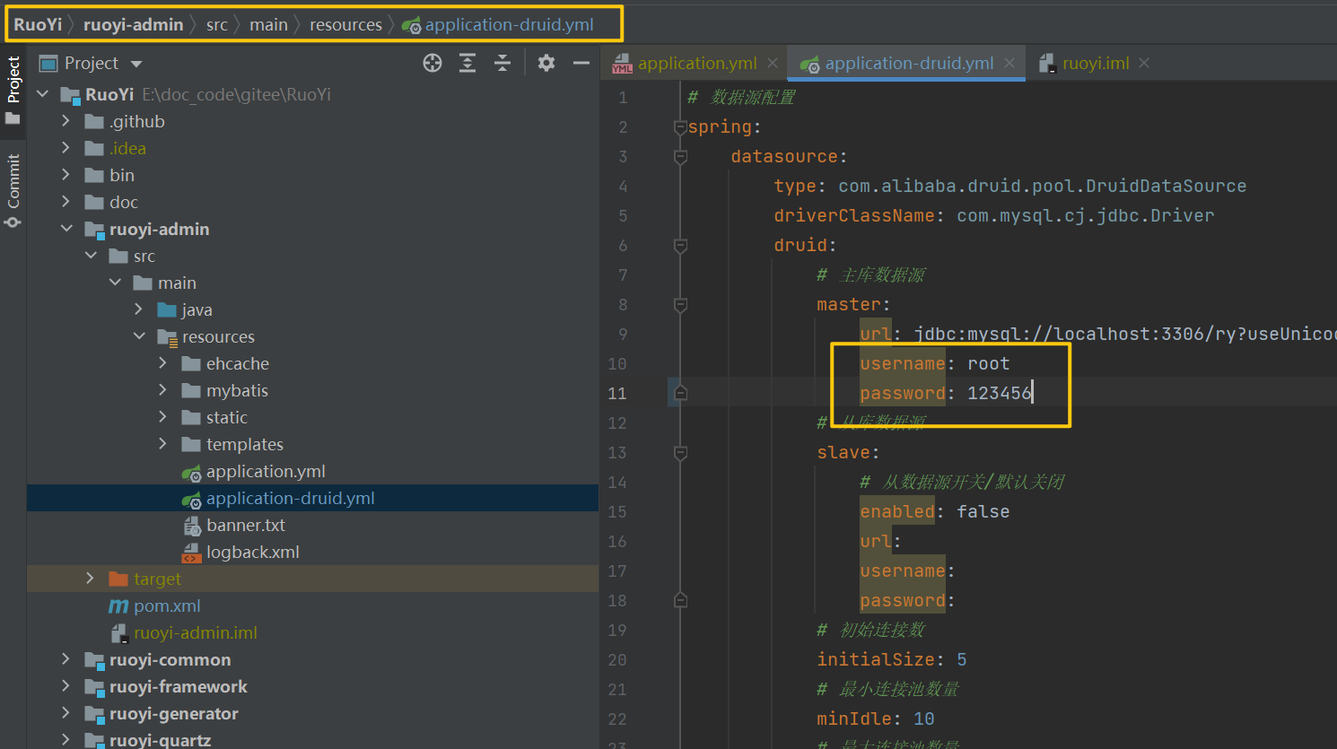
Task: Hide the Project panel with minimize icon
Action: [581, 63]
